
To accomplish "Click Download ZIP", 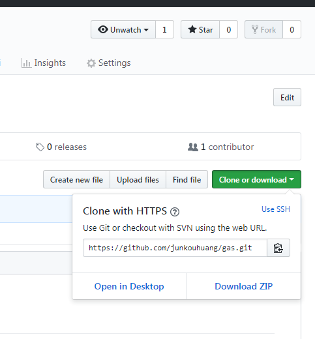I will click(243, 286).
